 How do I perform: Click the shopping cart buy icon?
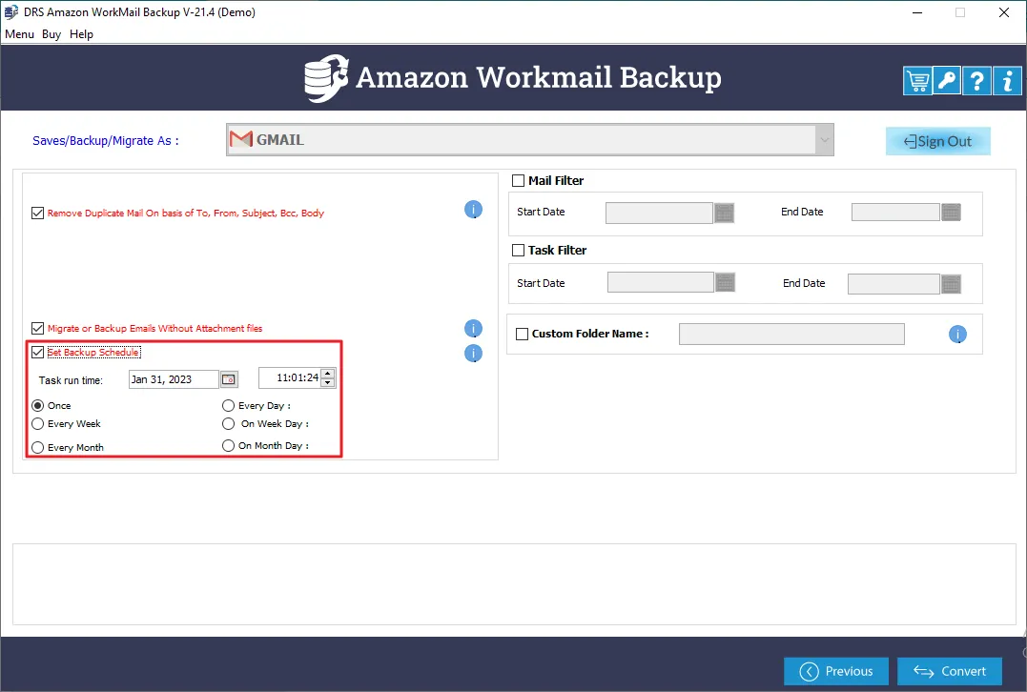coord(917,82)
